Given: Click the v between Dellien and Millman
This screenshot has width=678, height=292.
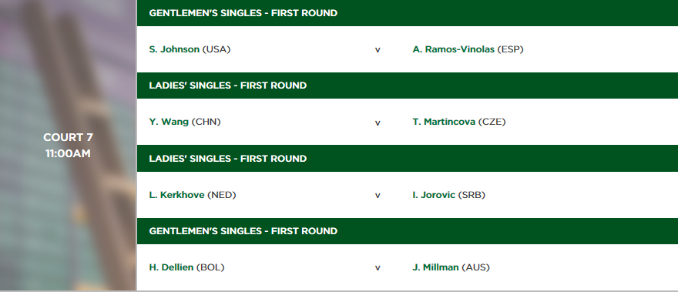Looking at the screenshot, I should click(378, 268).
